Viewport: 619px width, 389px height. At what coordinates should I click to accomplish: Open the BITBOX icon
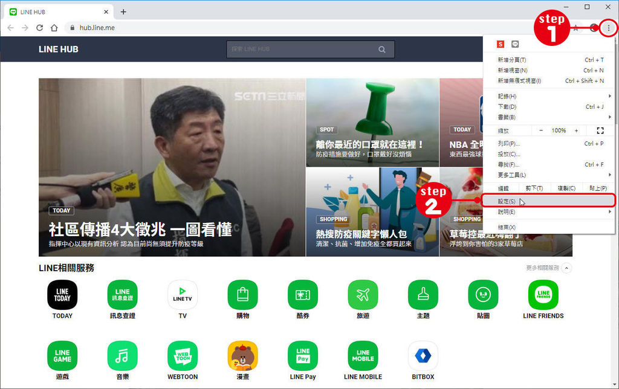point(423,356)
